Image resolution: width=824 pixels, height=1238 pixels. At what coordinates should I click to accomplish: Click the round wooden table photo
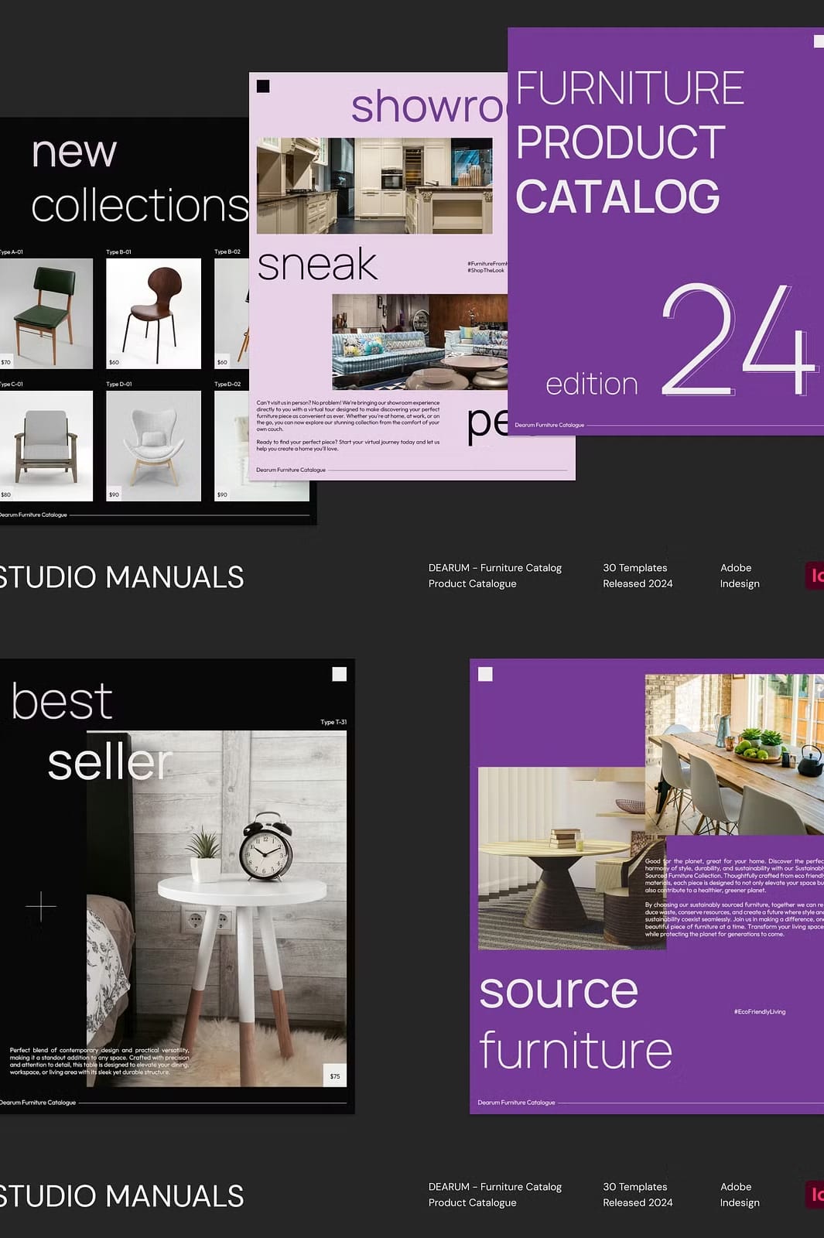572,858
